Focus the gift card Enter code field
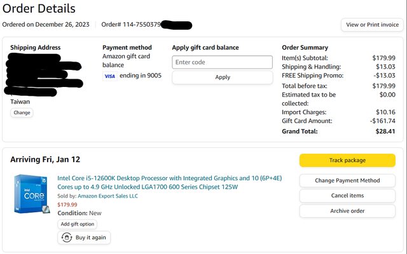Image resolution: width=407 pixels, height=254 pixels. [222, 62]
